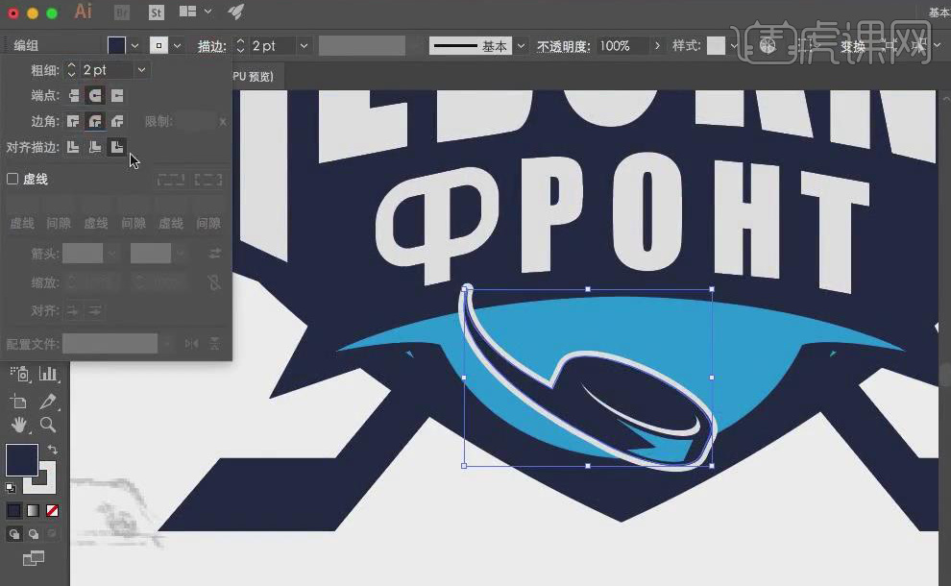The width and height of the screenshot is (951, 586).
Task: Click the 编组 group label
Action: pos(26,45)
